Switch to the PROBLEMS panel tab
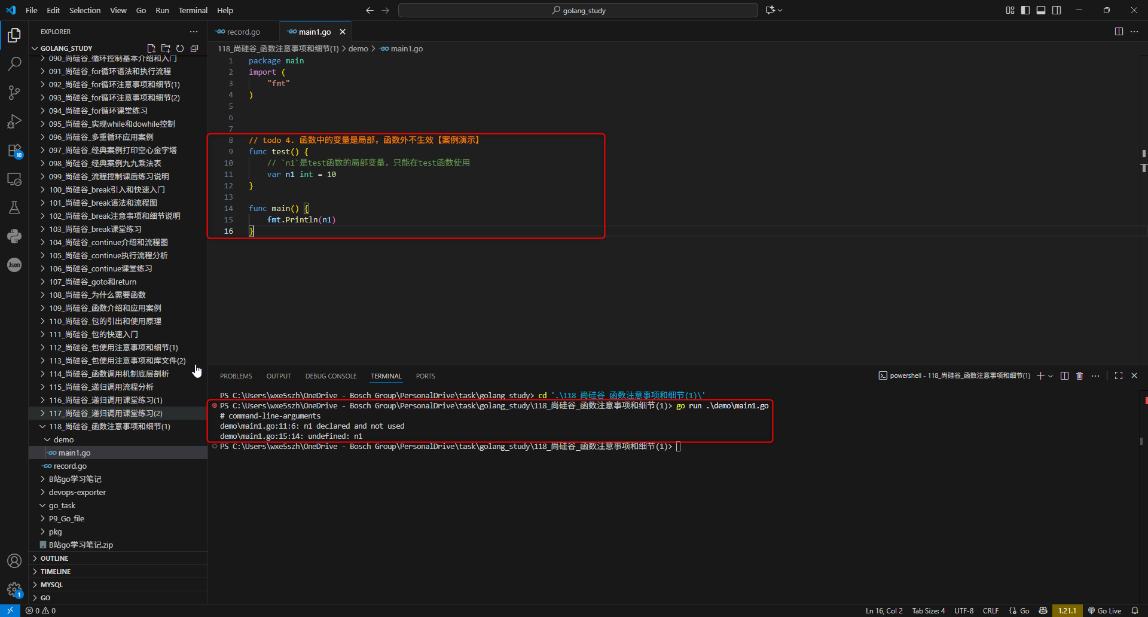The height and width of the screenshot is (617, 1148). pos(236,376)
